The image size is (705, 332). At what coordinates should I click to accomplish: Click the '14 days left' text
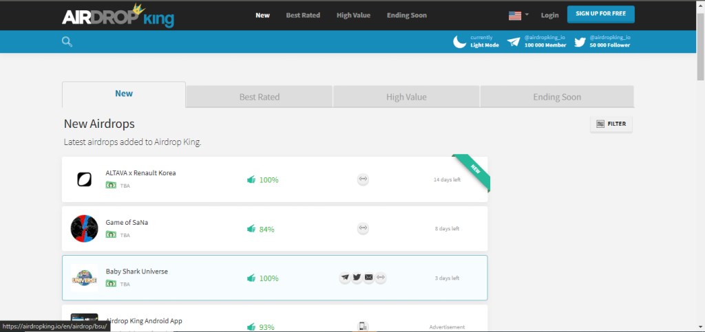pos(447,180)
